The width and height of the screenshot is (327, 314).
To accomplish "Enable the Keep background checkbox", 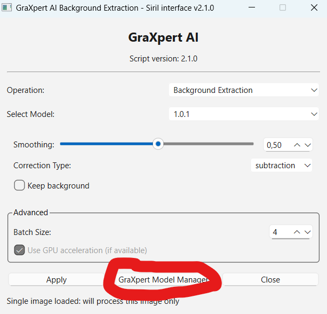I will [x=19, y=185].
